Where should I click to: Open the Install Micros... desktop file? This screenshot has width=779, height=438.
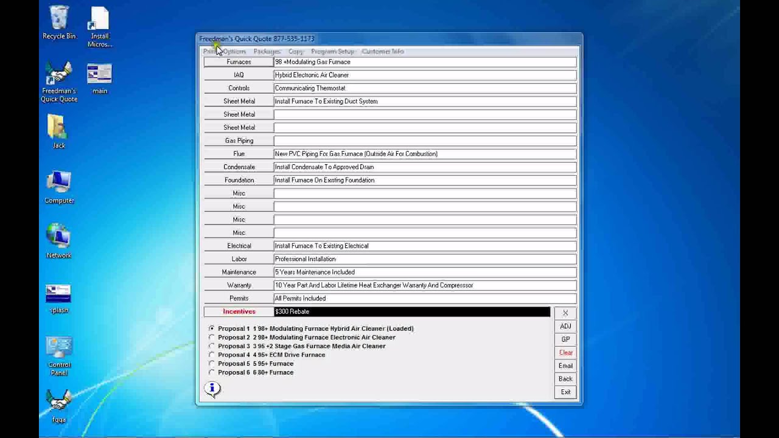point(99,27)
